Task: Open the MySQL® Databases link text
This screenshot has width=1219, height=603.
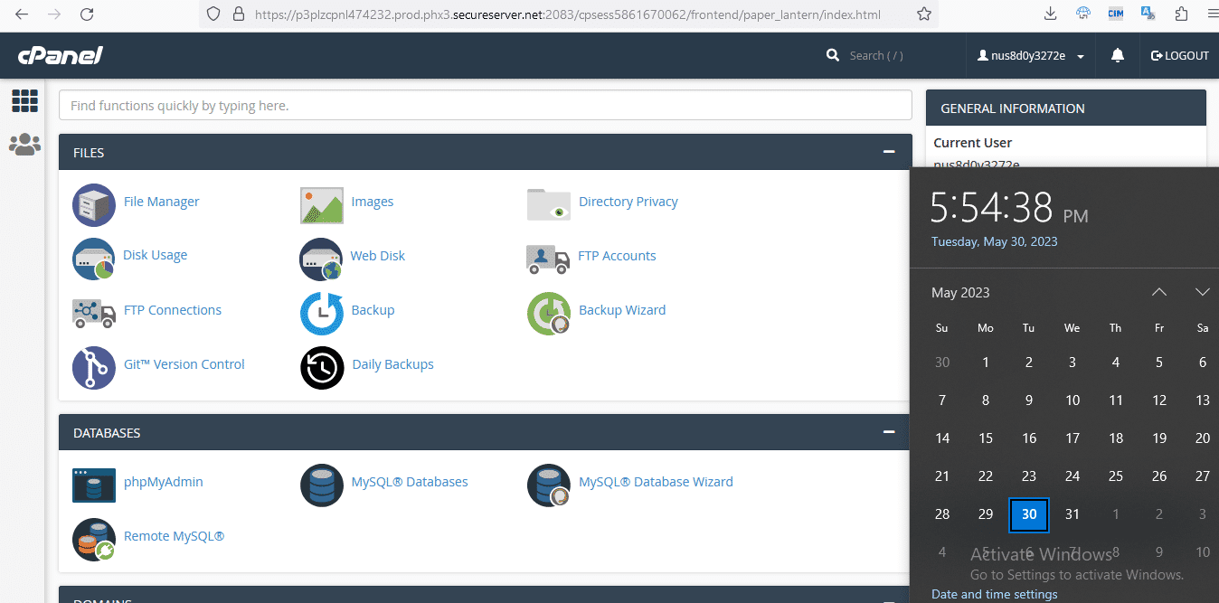Action: coord(410,482)
